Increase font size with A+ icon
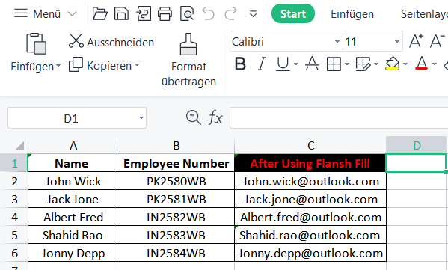The width and height of the screenshot is (448, 270). pyautogui.click(x=416, y=41)
